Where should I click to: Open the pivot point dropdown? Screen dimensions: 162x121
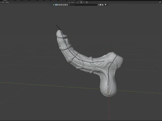point(78,2)
